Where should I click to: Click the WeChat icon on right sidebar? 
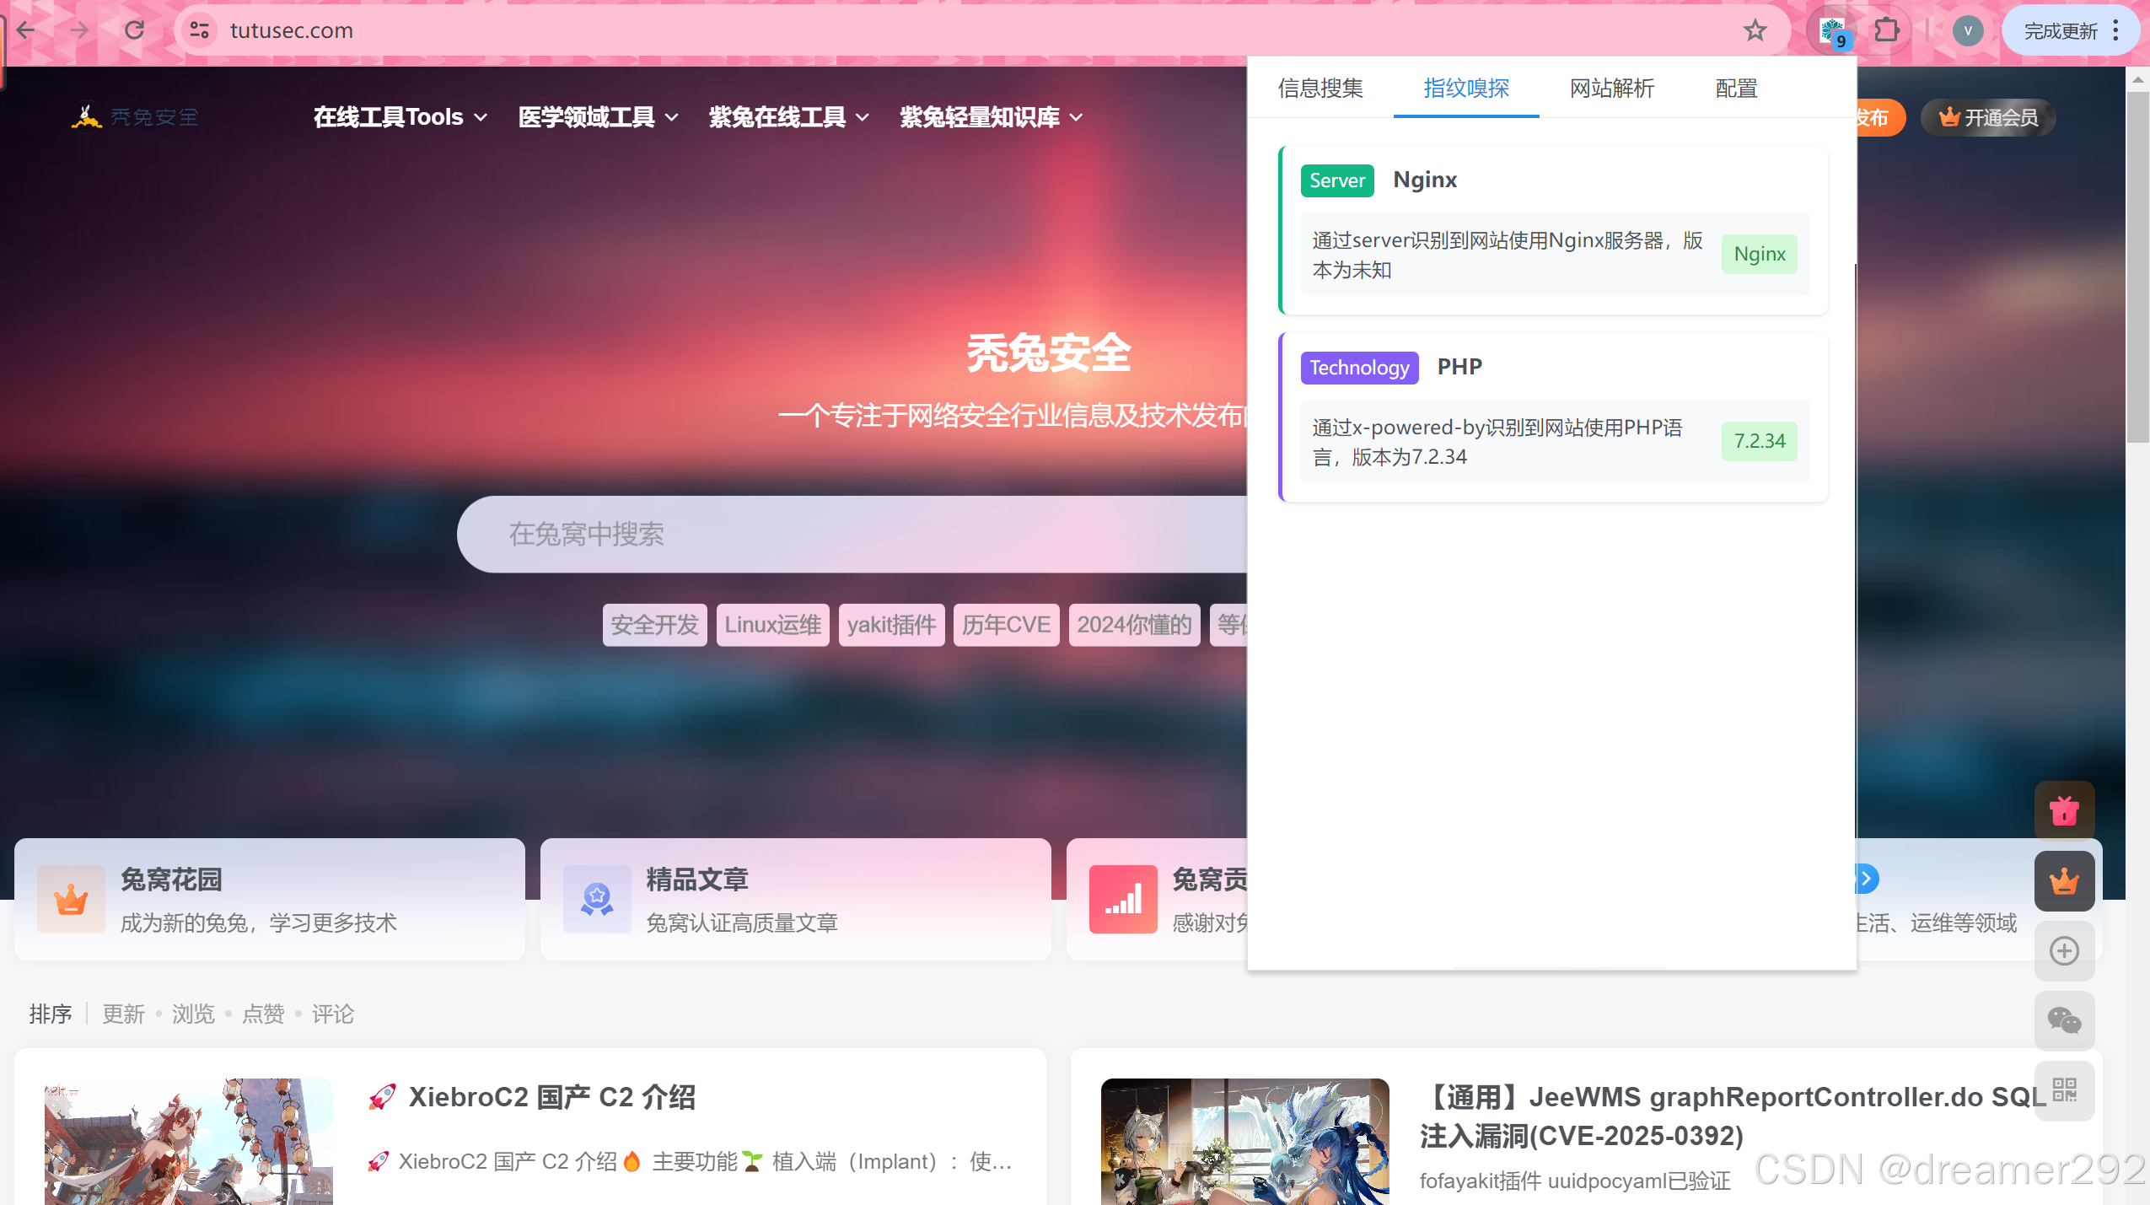(2063, 1020)
